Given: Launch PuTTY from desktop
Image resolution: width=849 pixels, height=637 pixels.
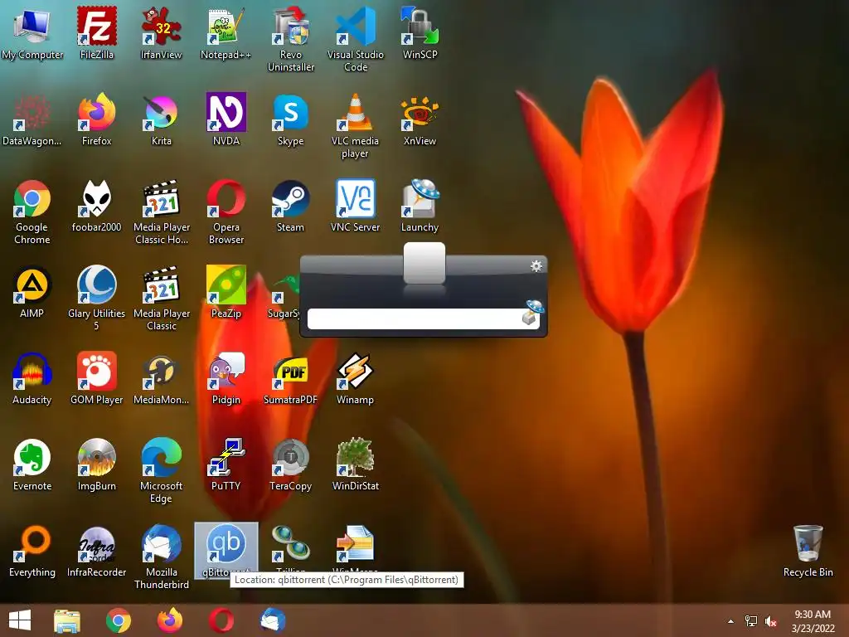Looking at the screenshot, I should pyautogui.click(x=226, y=464).
